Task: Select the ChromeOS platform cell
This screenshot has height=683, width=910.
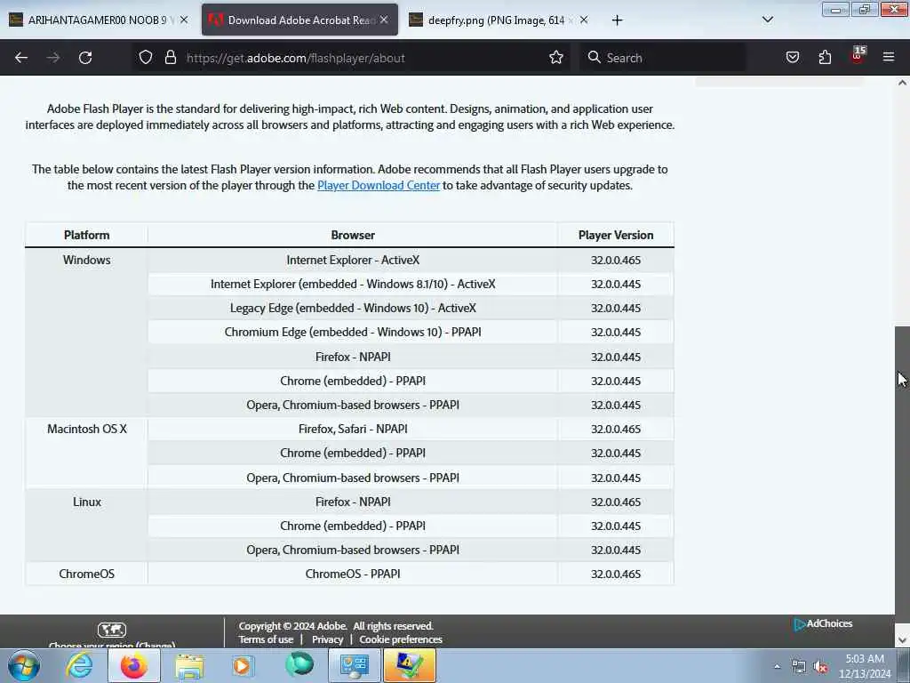Action: click(86, 574)
